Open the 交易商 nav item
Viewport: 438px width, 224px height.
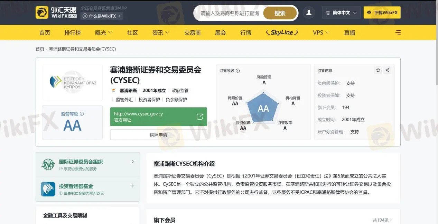pyautogui.click(x=192, y=32)
